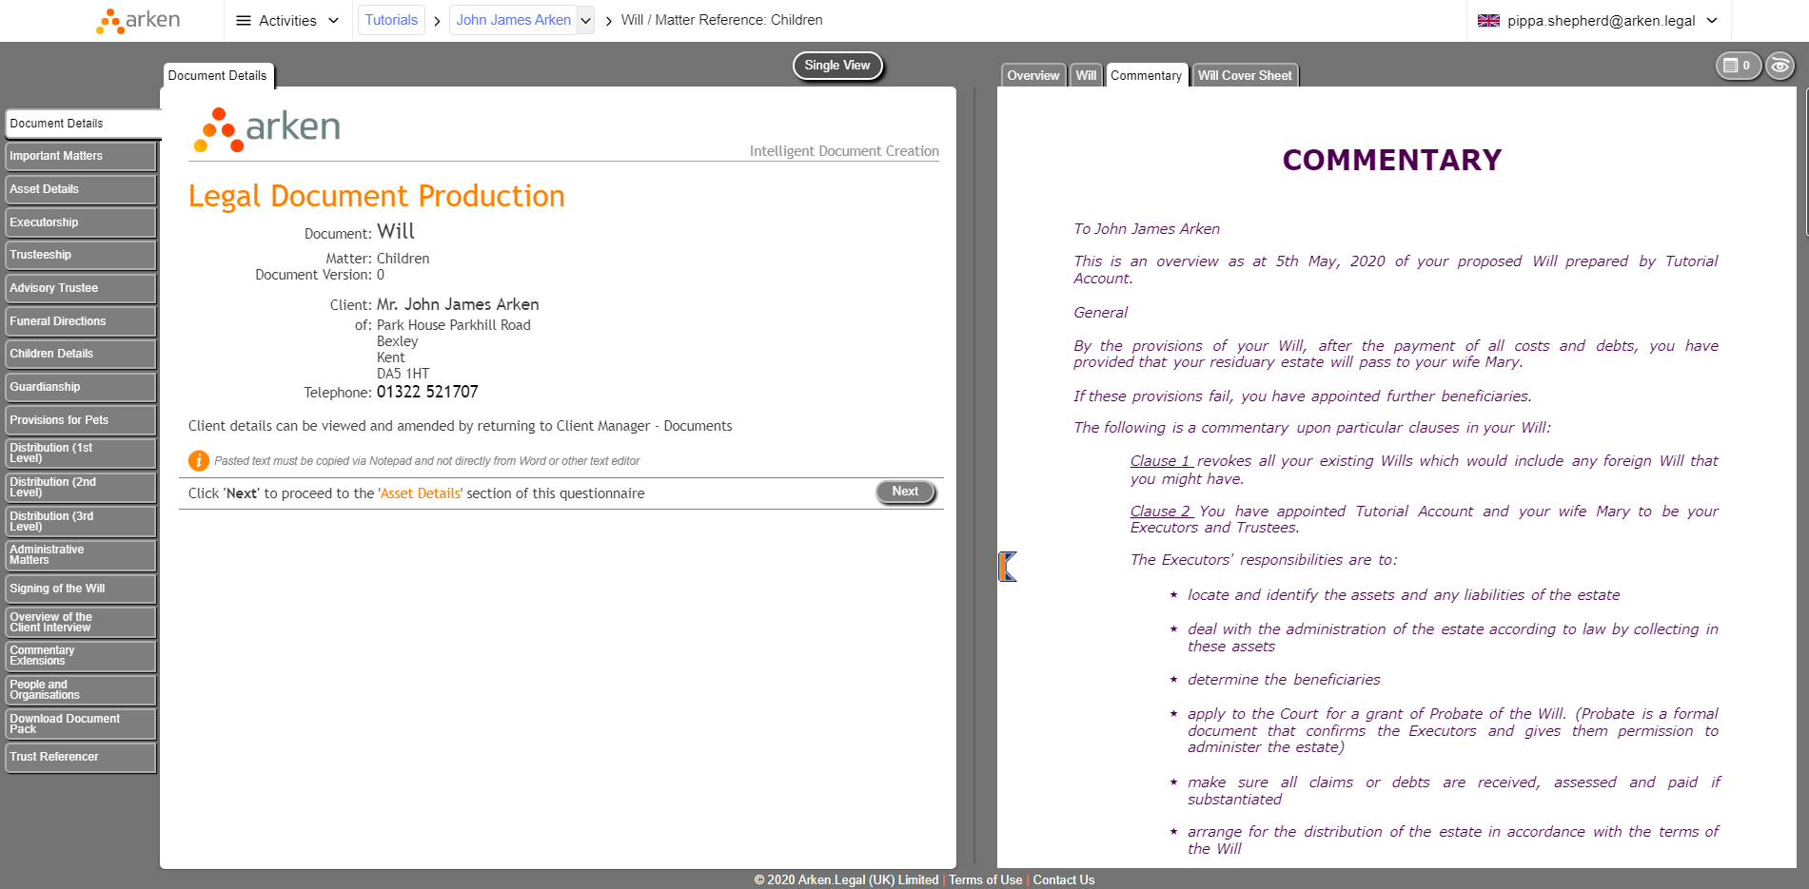This screenshot has width=1809, height=889.
Task: Open the notes counter icon showing 0
Action: click(1738, 66)
